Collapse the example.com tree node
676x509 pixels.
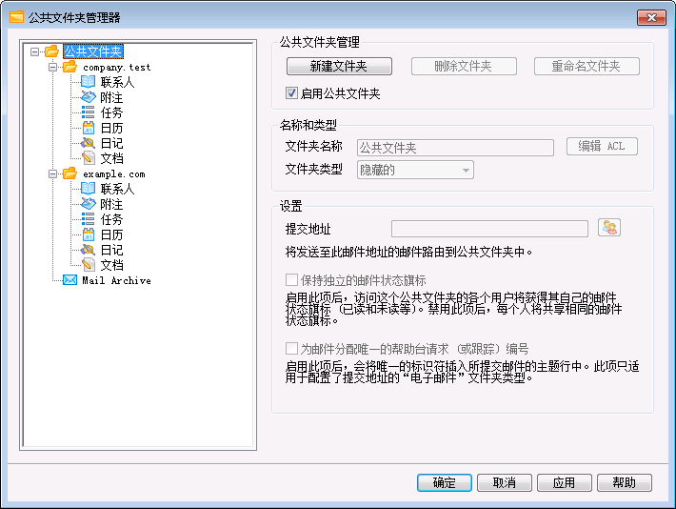tap(52, 174)
